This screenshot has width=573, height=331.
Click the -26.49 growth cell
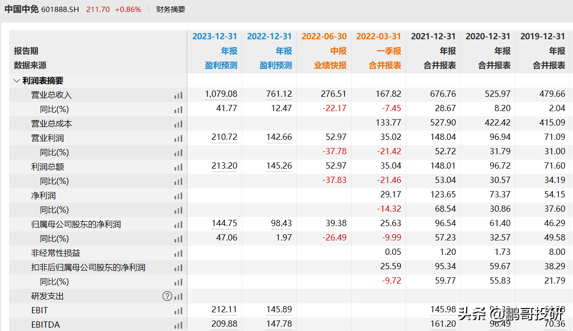(334, 238)
